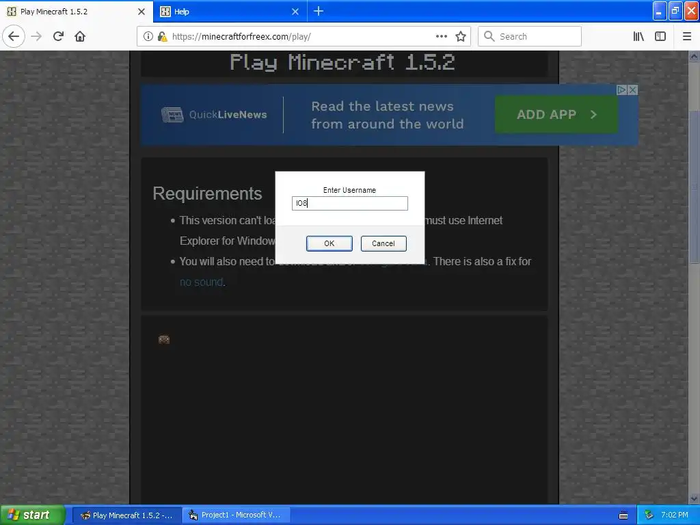The height and width of the screenshot is (525, 700).
Task: Confirm the username with OK
Action: (x=329, y=243)
